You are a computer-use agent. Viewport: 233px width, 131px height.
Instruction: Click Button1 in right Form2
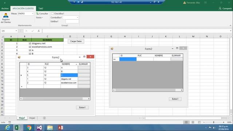pos(175,99)
